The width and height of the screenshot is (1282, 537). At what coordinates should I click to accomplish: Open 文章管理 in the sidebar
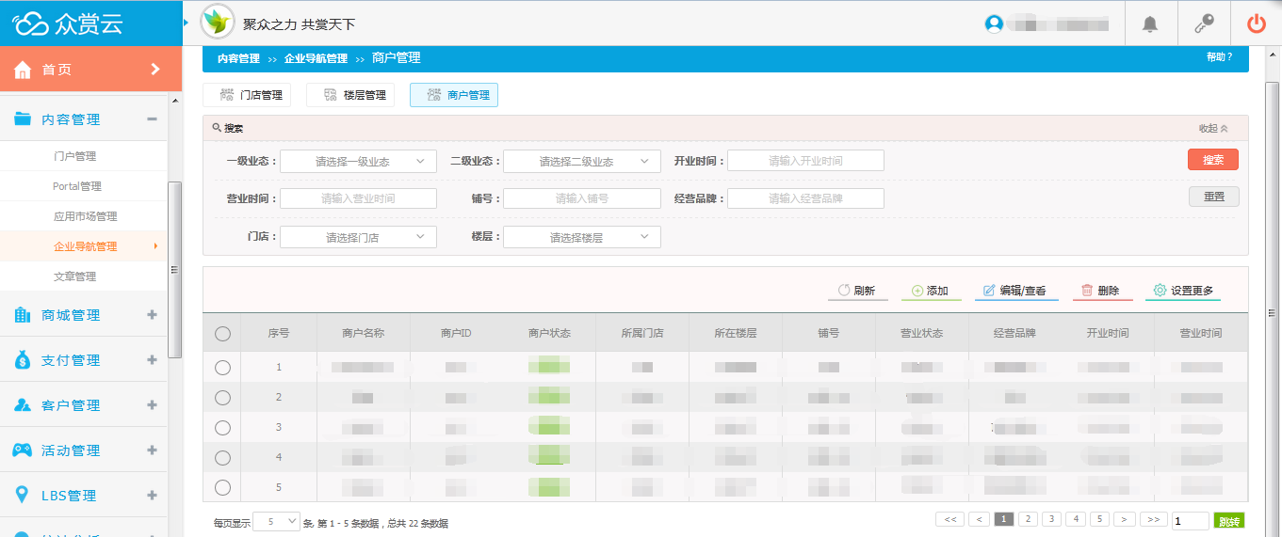[x=74, y=276]
